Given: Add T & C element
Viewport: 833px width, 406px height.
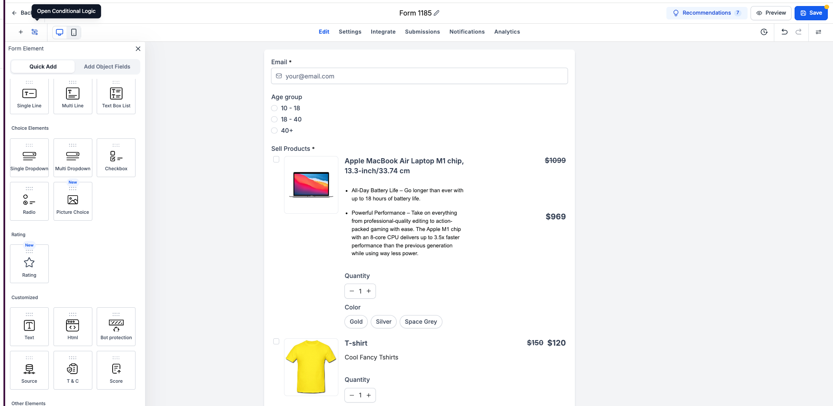Looking at the screenshot, I should [73, 370].
